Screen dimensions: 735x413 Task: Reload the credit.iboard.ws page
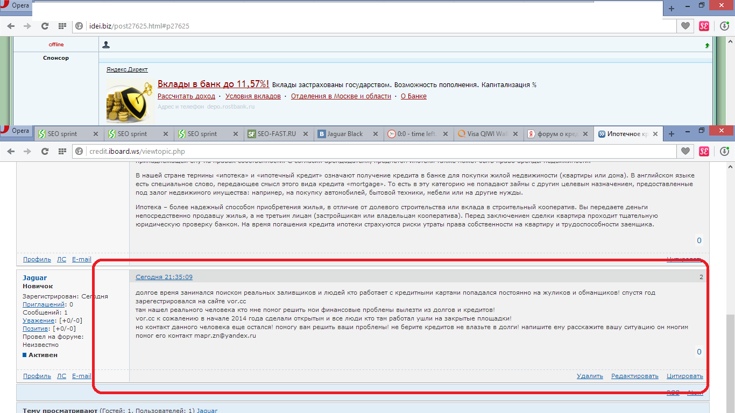coord(45,152)
